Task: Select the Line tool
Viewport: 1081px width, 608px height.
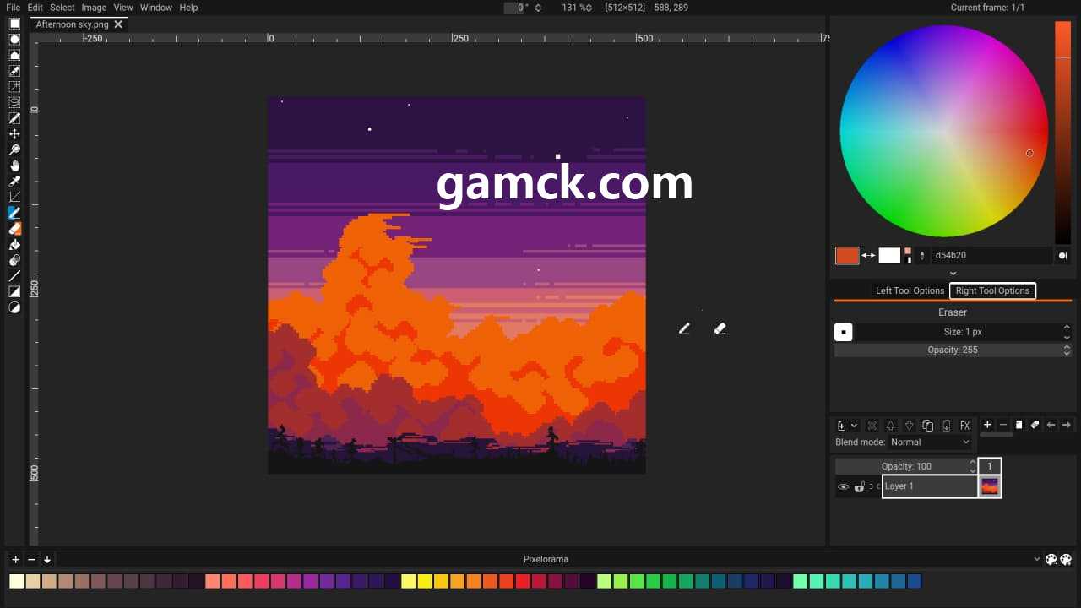Action: (14, 276)
